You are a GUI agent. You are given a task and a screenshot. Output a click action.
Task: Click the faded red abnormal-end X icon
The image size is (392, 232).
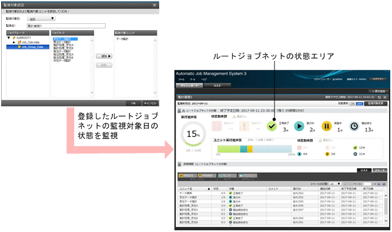[216, 126]
